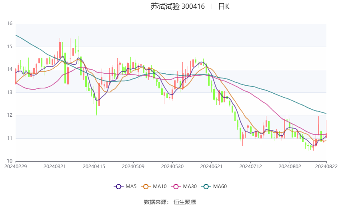340x206 pixels.
Task: Toggle the MA60 legend series
Action: click(x=214, y=186)
